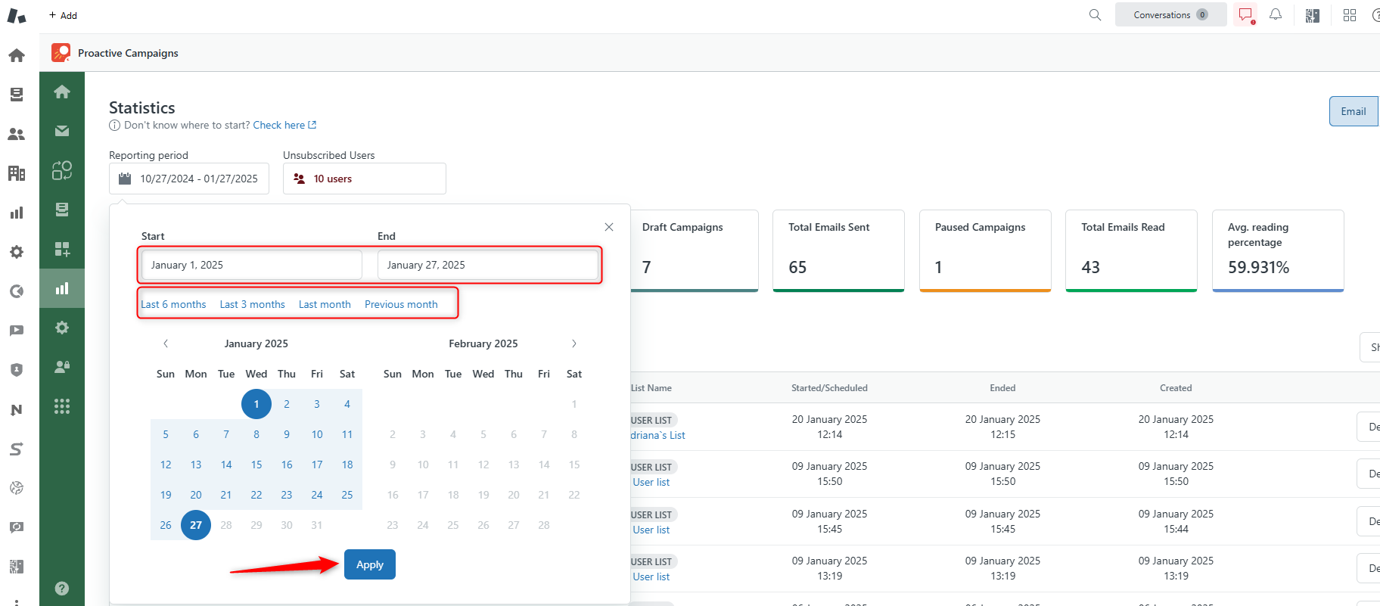Open the N app icon in Zendesk bar
This screenshot has height=606, width=1380.
coord(17,409)
